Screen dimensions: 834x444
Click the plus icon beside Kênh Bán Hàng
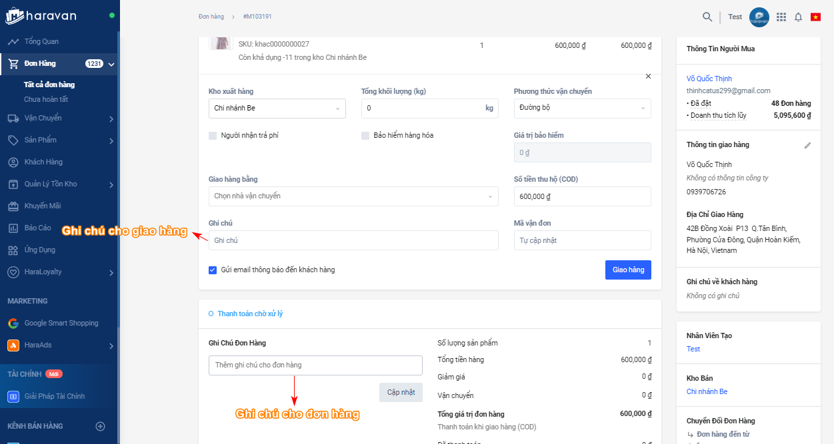point(101,426)
